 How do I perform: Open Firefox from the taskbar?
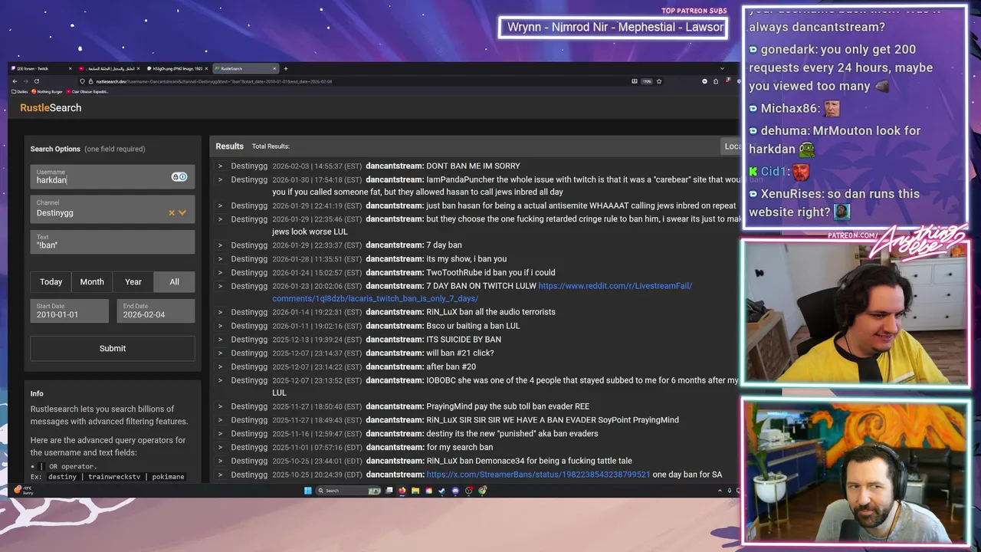(402, 491)
